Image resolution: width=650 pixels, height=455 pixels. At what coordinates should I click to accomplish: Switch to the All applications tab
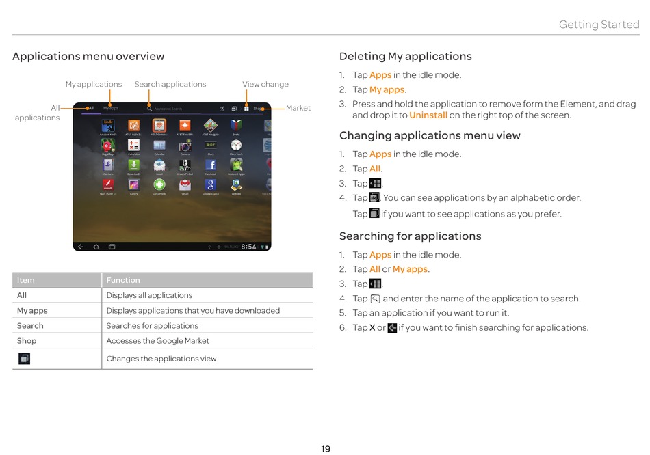[x=90, y=108]
